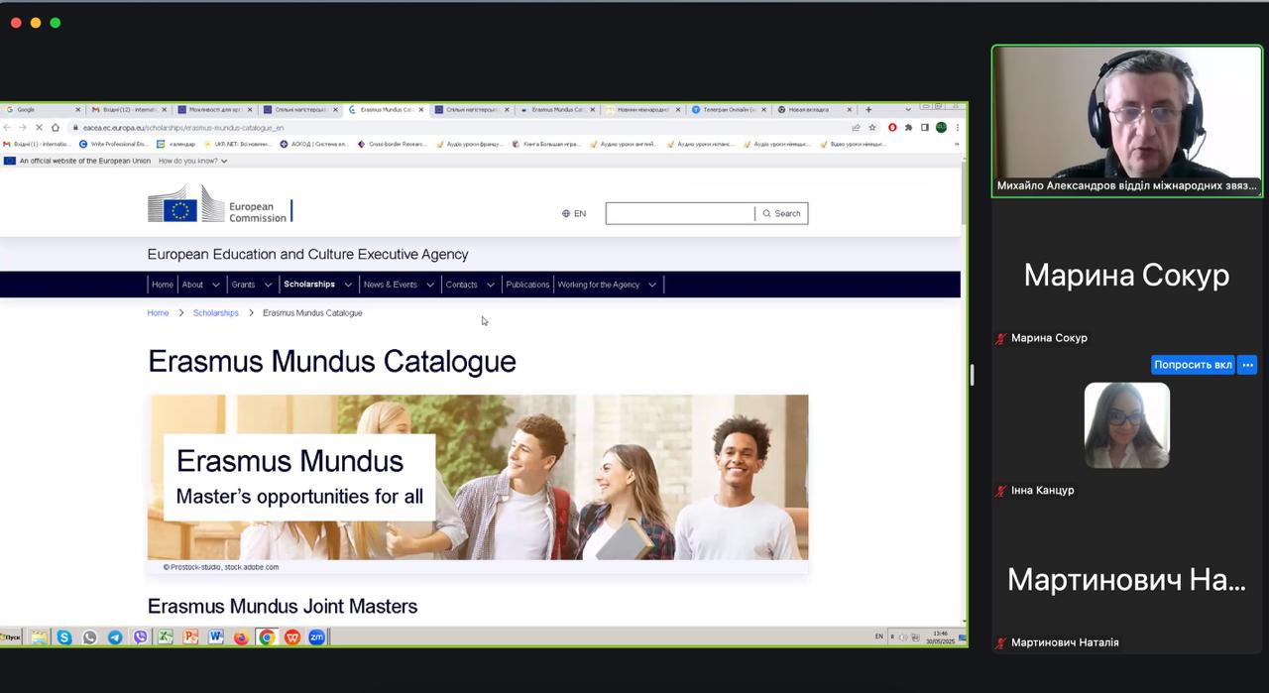This screenshot has height=693, width=1269.
Task: Expand the Contacts menu chevron
Action: [490, 285]
